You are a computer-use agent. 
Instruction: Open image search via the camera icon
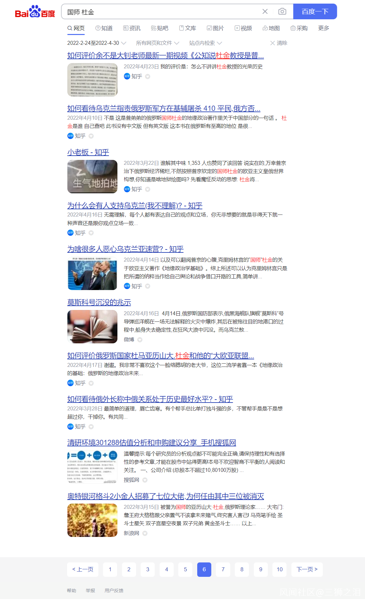(282, 11)
